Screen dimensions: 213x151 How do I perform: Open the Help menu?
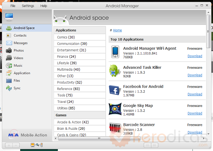44,6
